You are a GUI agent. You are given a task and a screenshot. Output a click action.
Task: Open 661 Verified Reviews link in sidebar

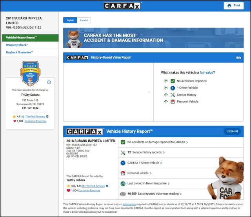click(33, 117)
